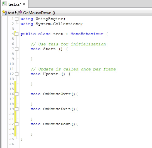The height and width of the screenshot is (148, 152).
Task: Collapse the Update method fold marker
Action: point(17,74)
